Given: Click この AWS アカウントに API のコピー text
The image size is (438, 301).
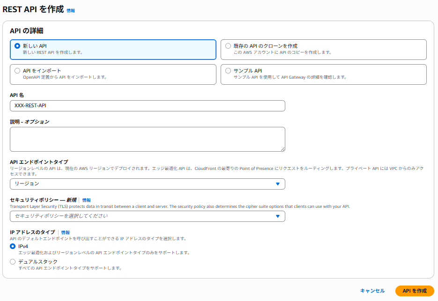Looking at the screenshot, I should (x=282, y=52).
